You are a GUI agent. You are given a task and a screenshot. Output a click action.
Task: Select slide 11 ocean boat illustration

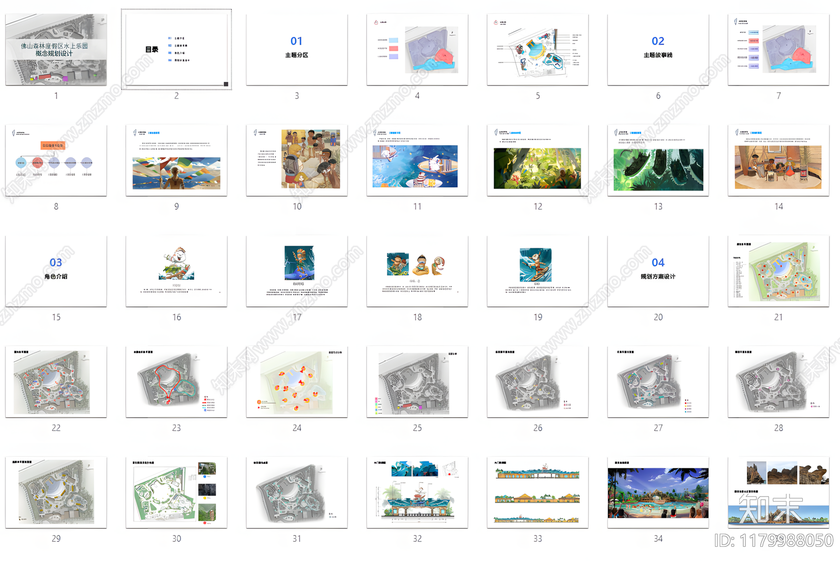pyautogui.click(x=417, y=160)
